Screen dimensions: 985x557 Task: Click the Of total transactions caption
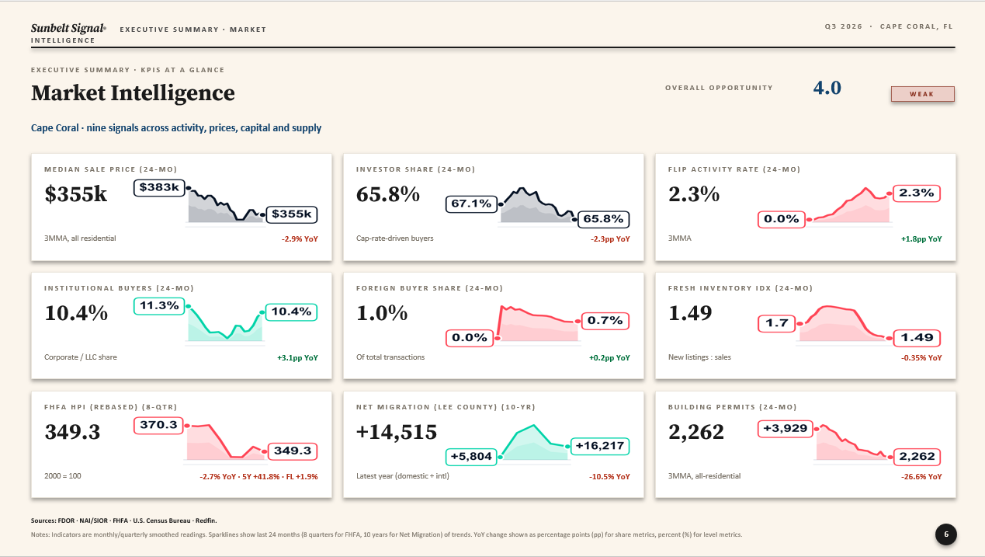pos(390,357)
